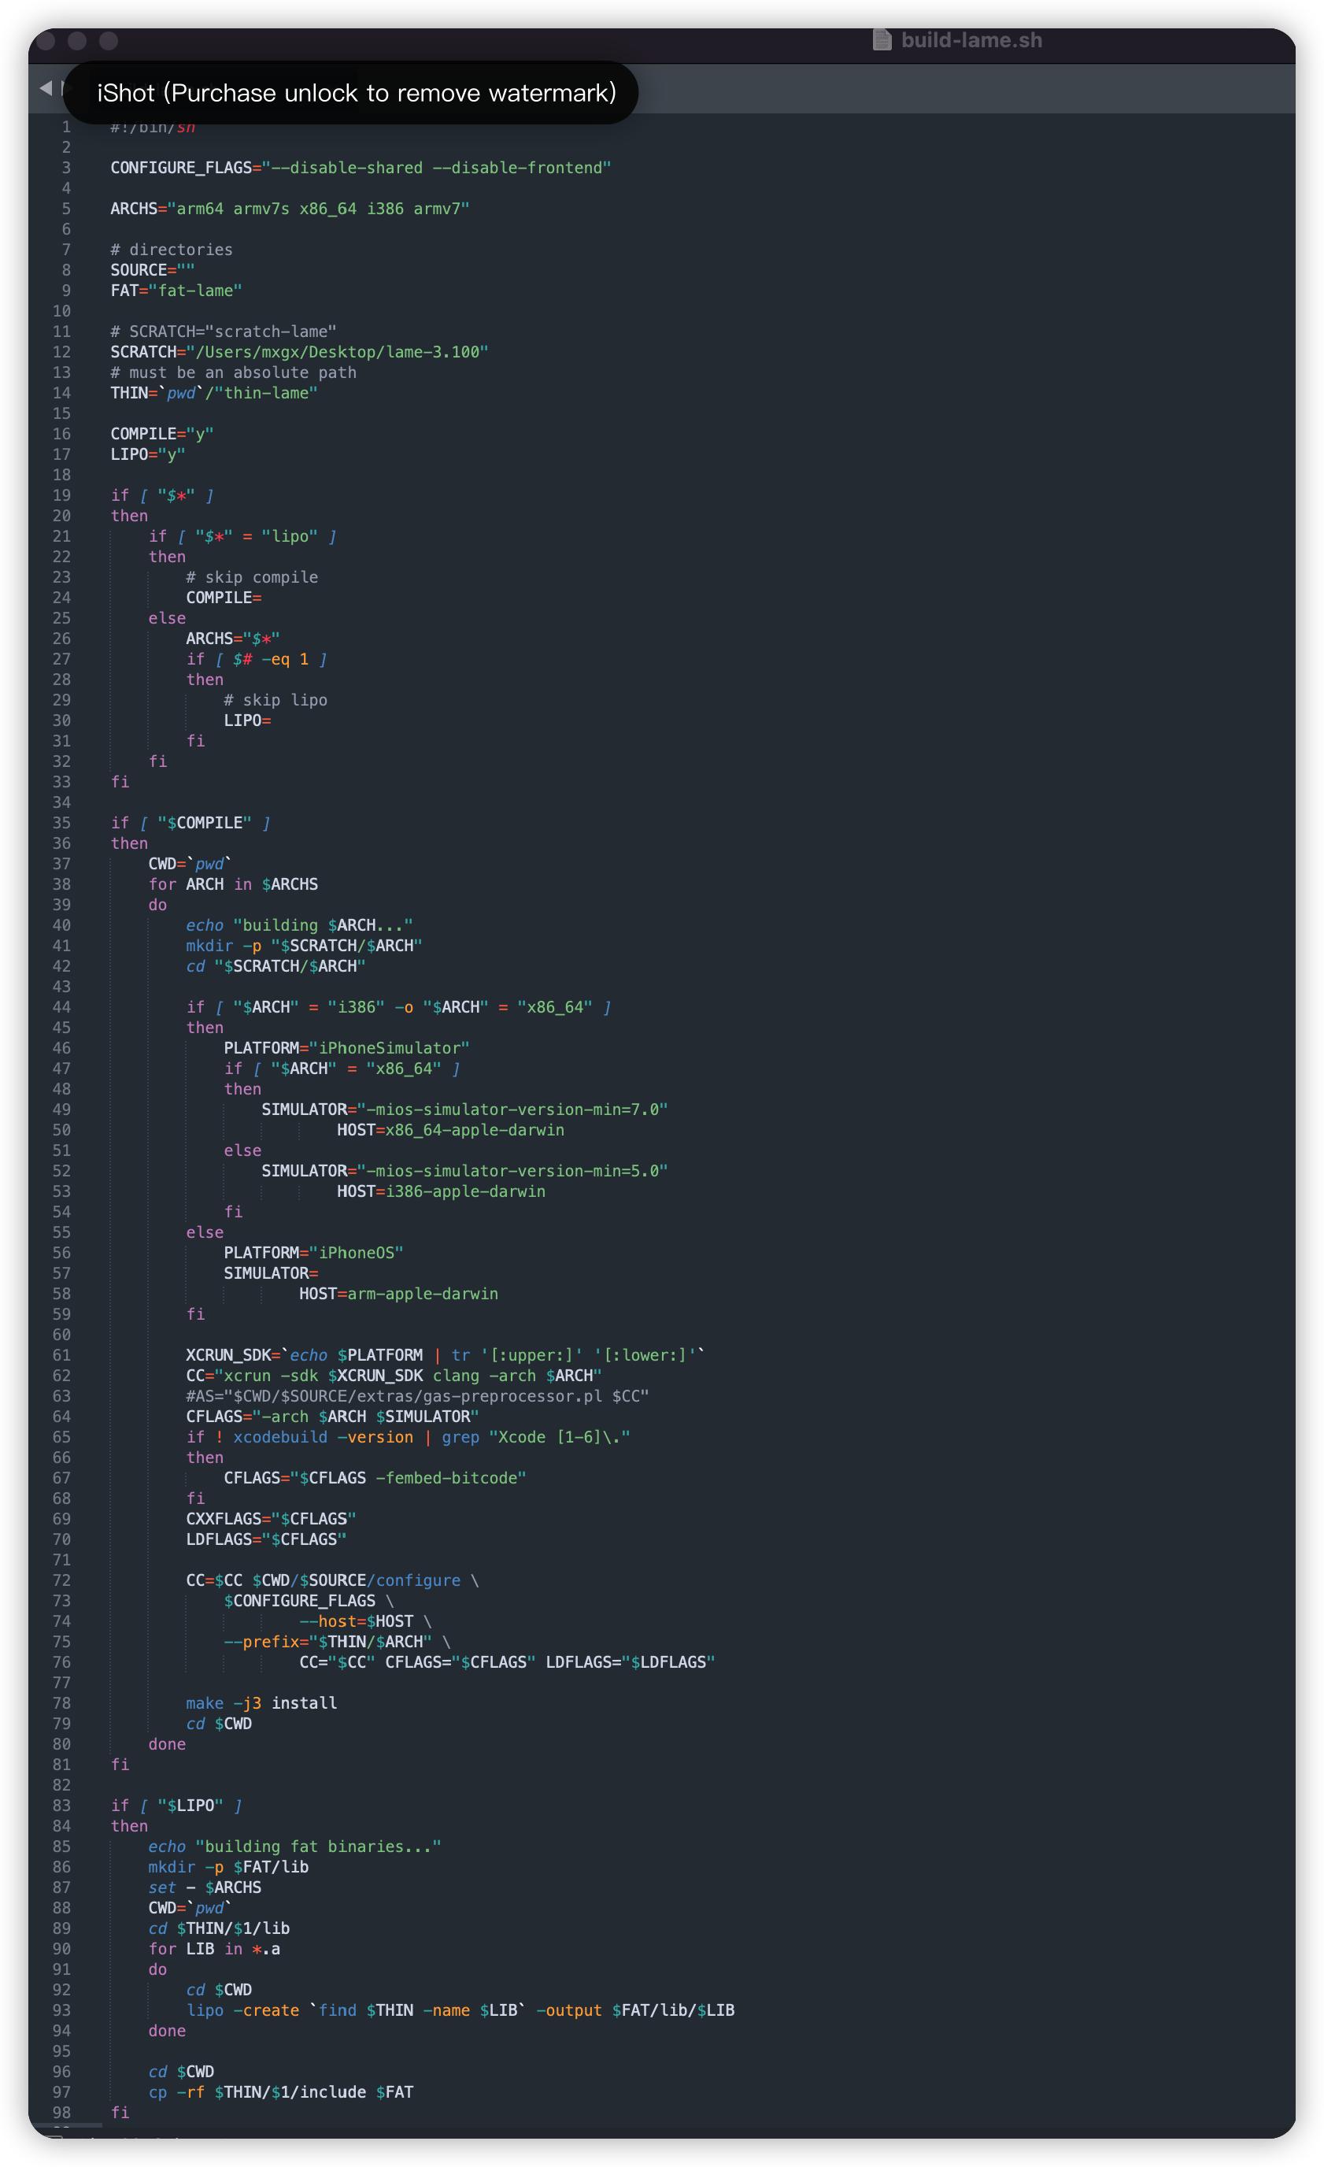The height and width of the screenshot is (2167, 1324).
Task: Click the SIMULATOR line with version-min=5.0
Action: 465,1171
